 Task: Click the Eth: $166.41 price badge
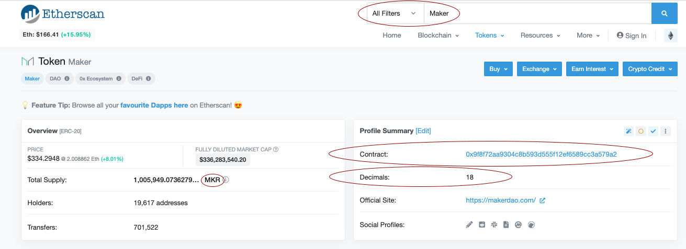pos(57,35)
